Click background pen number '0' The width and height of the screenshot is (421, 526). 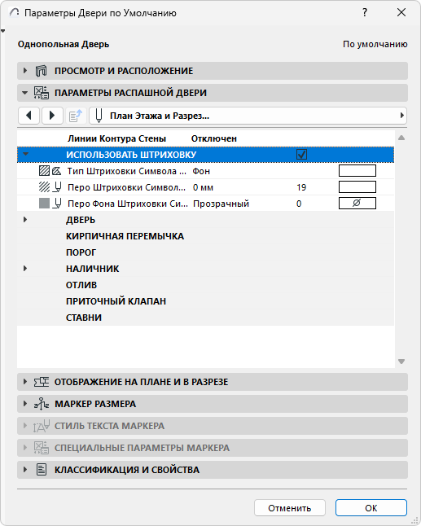pyautogui.click(x=299, y=204)
